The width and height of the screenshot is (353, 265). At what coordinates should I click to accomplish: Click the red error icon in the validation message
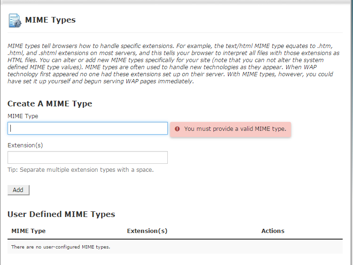tap(177, 128)
